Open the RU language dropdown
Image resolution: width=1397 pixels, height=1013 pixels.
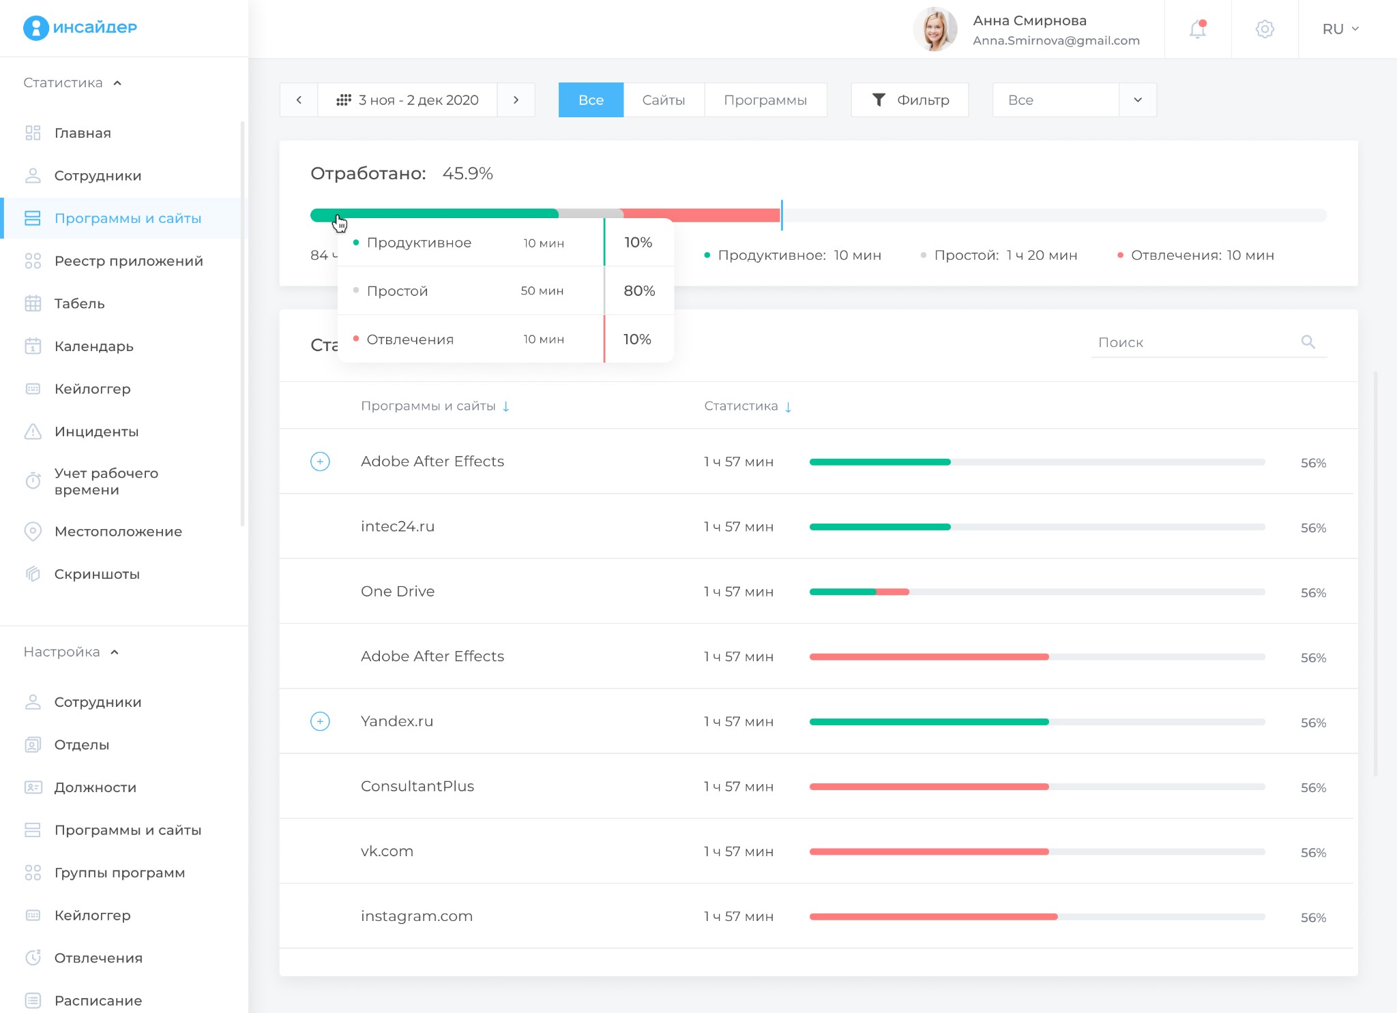(1340, 29)
